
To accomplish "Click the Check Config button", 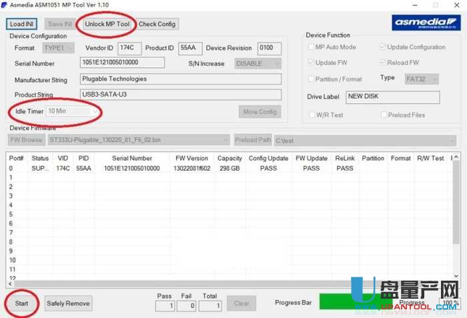I will pos(157,24).
